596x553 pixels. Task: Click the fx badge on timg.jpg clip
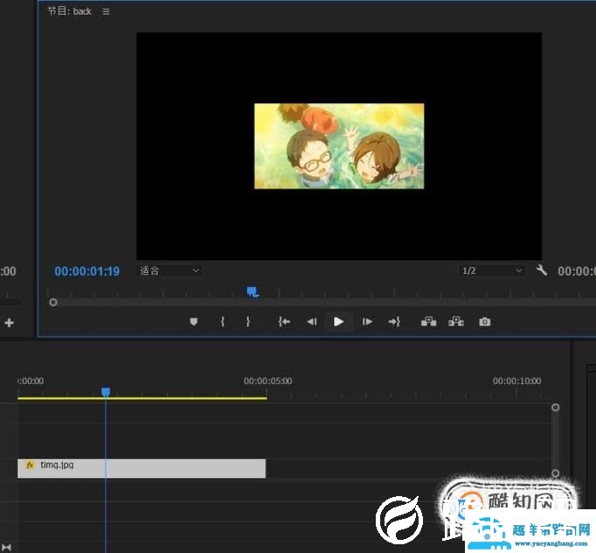click(x=30, y=465)
